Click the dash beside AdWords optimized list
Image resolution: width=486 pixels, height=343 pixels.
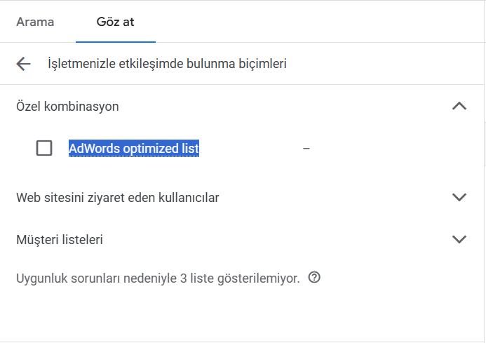[306, 149]
